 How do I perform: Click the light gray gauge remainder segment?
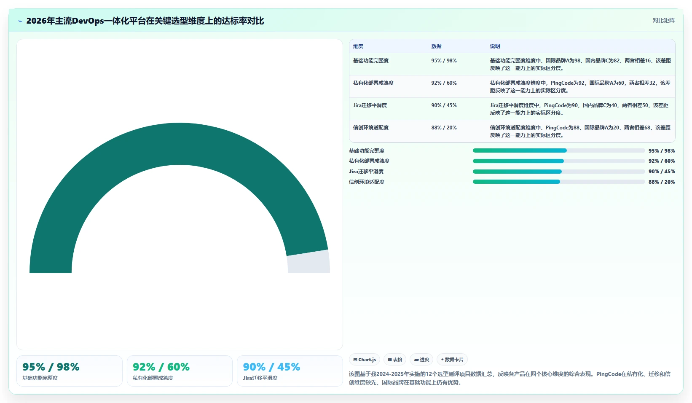(x=309, y=263)
